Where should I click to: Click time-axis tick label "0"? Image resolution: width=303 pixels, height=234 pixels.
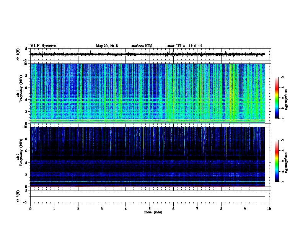[30, 209]
